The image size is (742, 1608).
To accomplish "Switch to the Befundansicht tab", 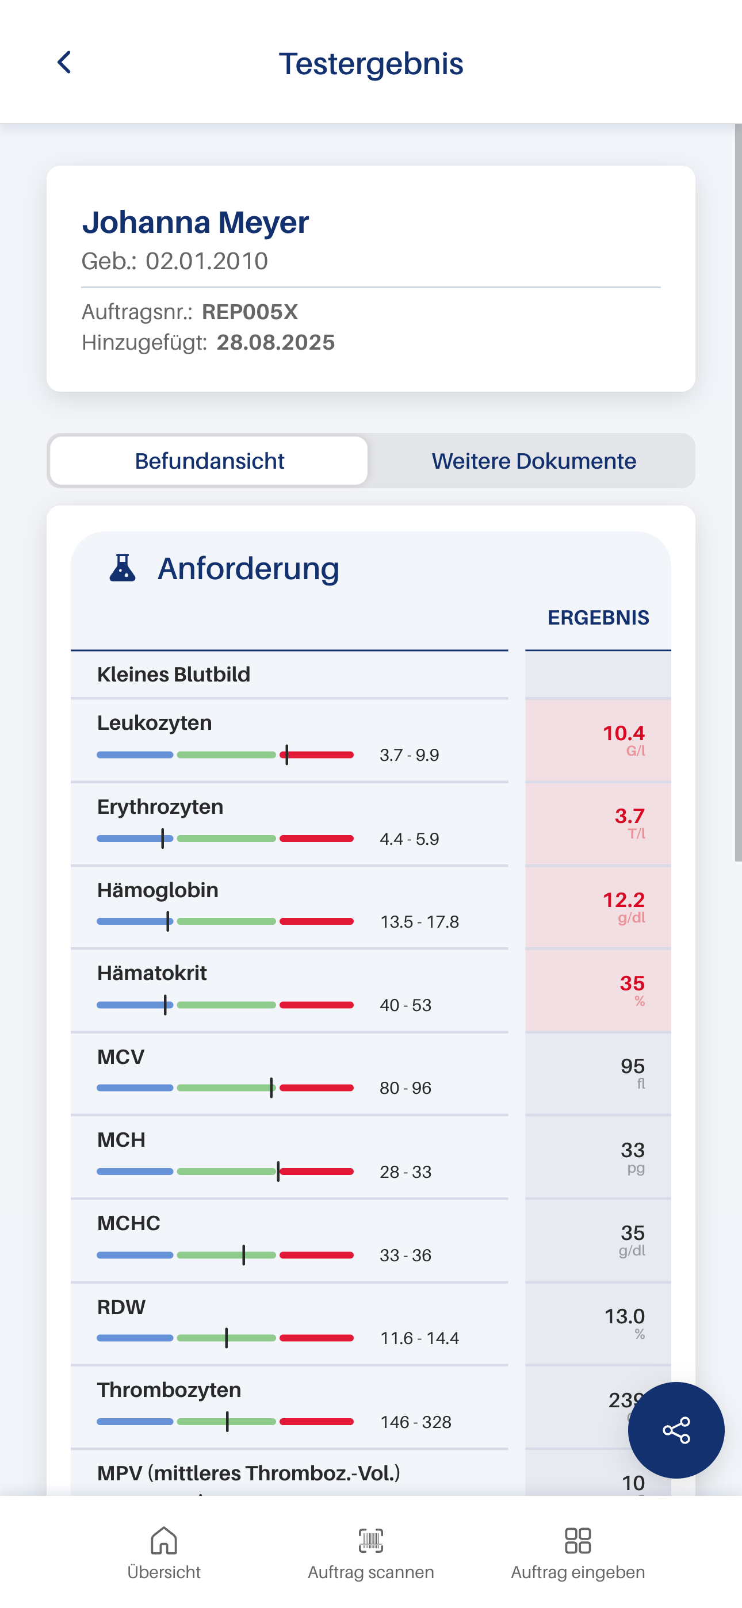I will (x=209, y=461).
